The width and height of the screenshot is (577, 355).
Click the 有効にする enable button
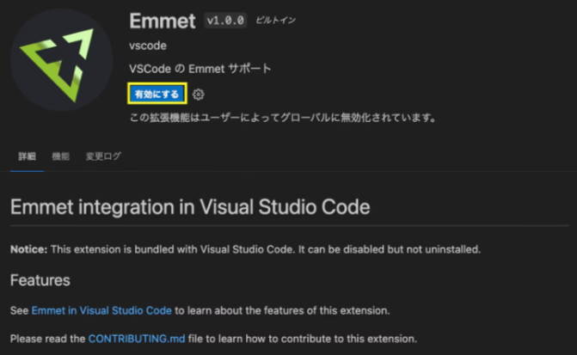tap(157, 94)
